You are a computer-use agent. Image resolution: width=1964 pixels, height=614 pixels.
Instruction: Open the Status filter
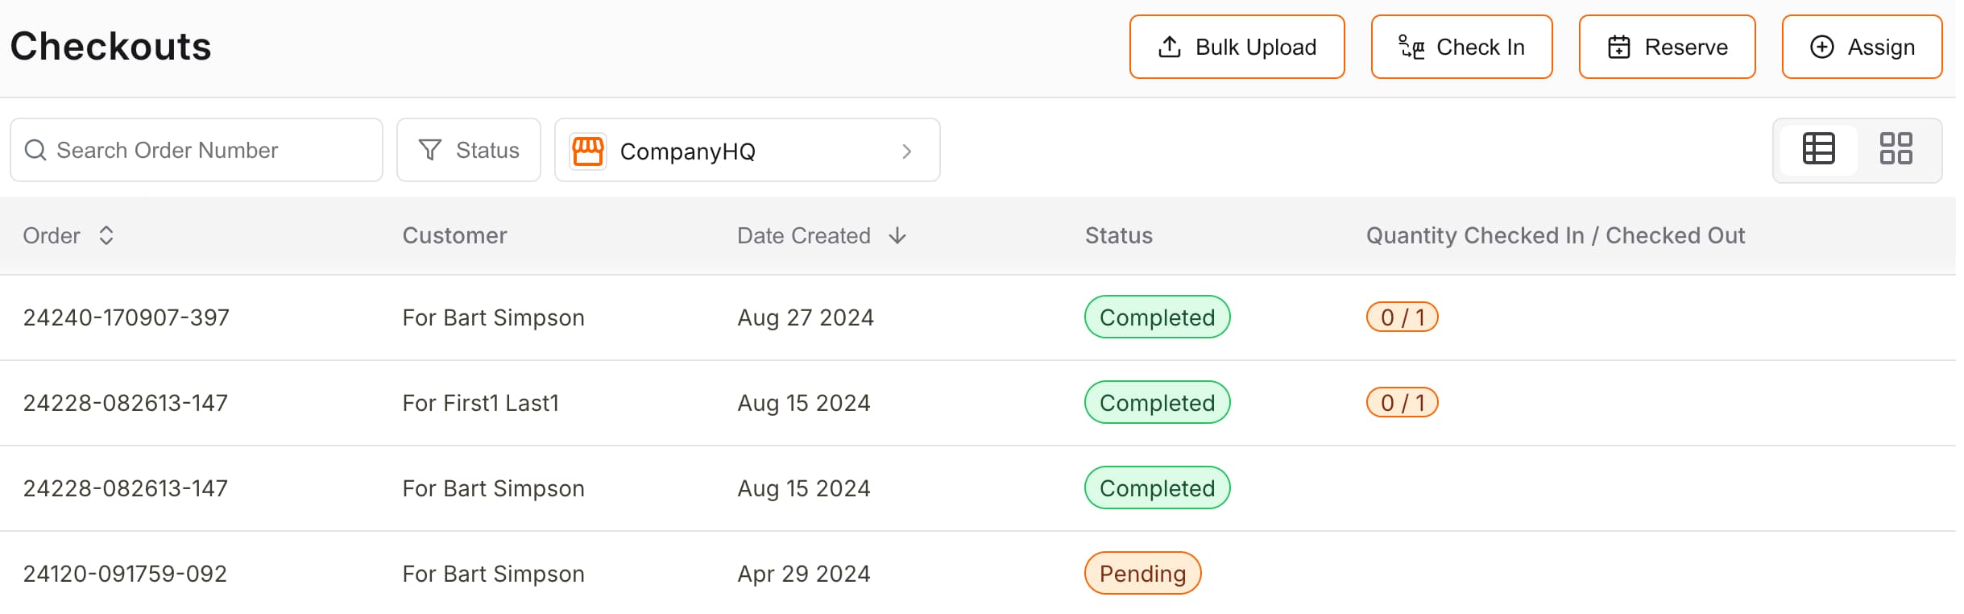[469, 150]
